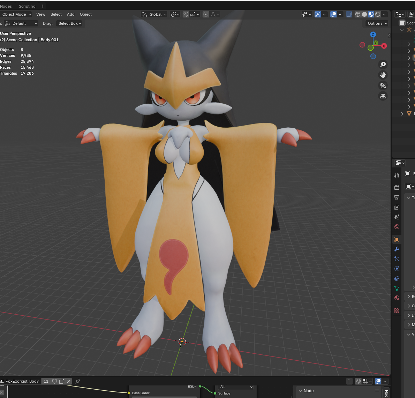This screenshot has width=415, height=398.
Task: Toggle show gizmo button
Action: 318,14
